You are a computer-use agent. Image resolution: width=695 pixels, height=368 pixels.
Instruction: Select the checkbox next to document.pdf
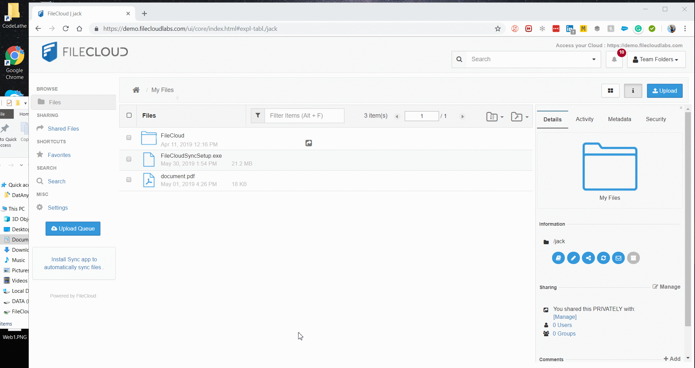pyautogui.click(x=129, y=180)
